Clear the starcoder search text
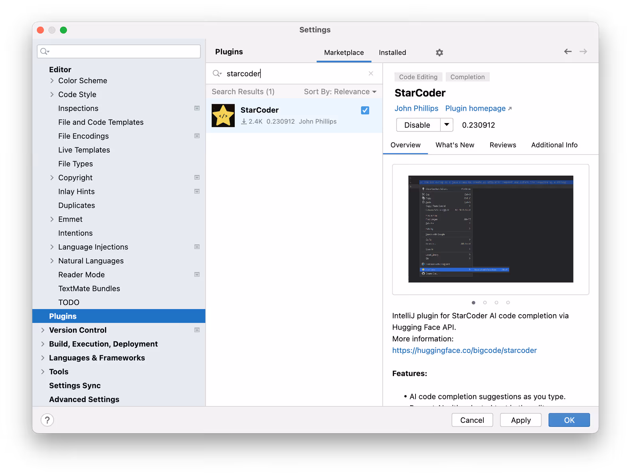This screenshot has height=476, width=631. click(371, 74)
